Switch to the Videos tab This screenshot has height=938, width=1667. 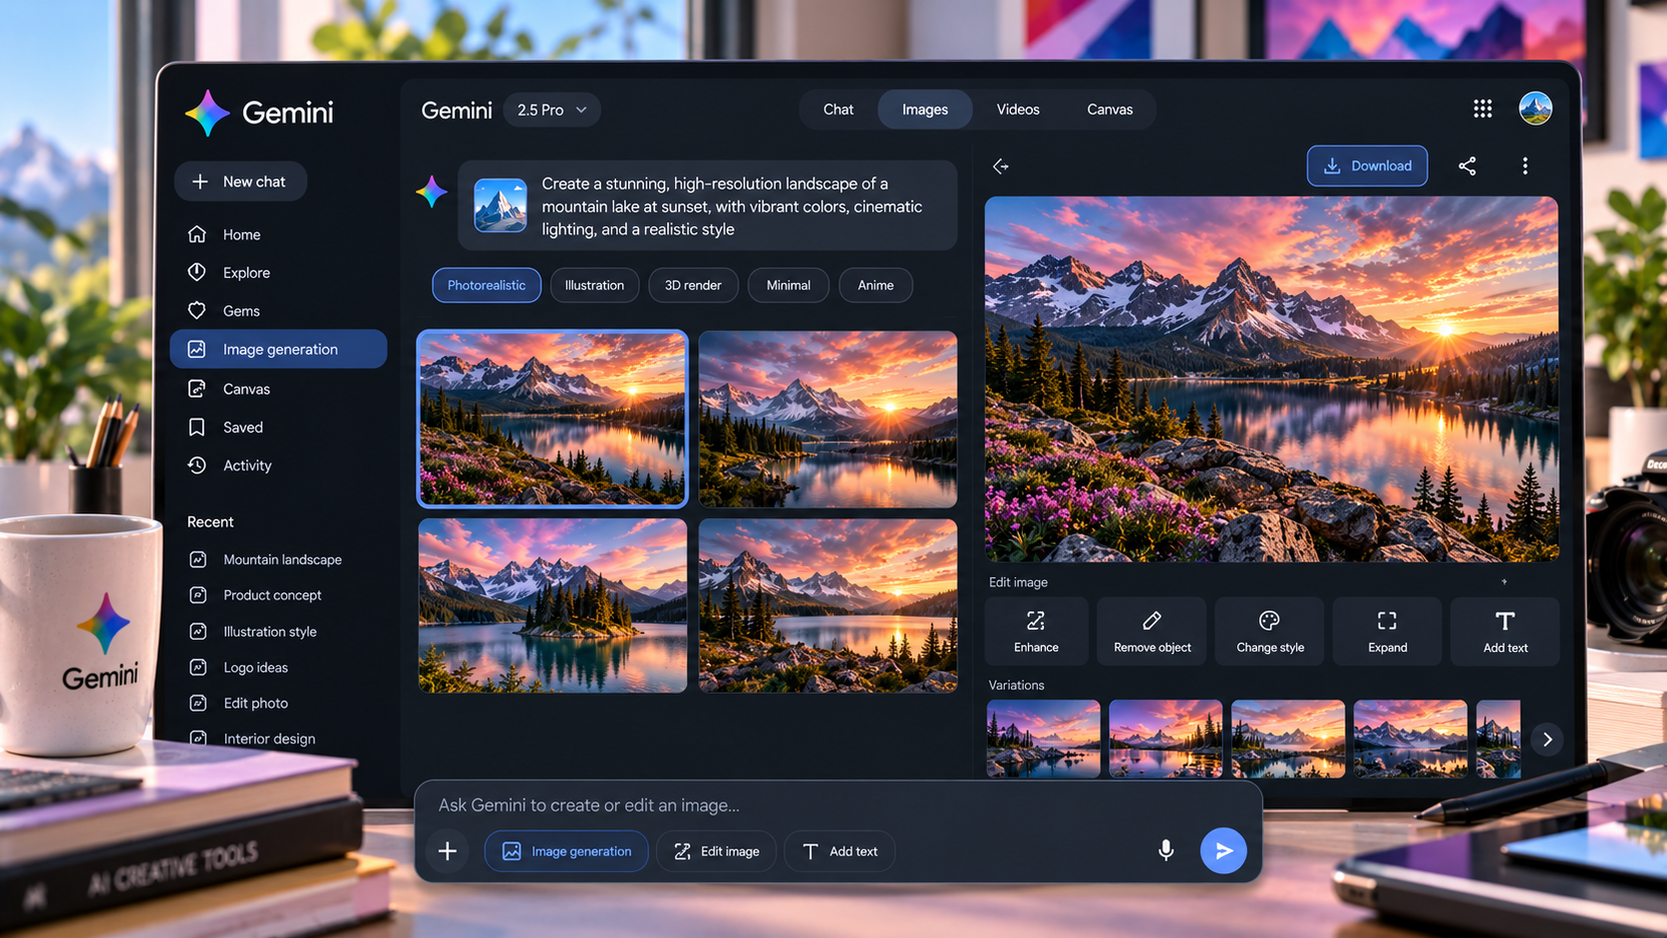pyautogui.click(x=1018, y=110)
